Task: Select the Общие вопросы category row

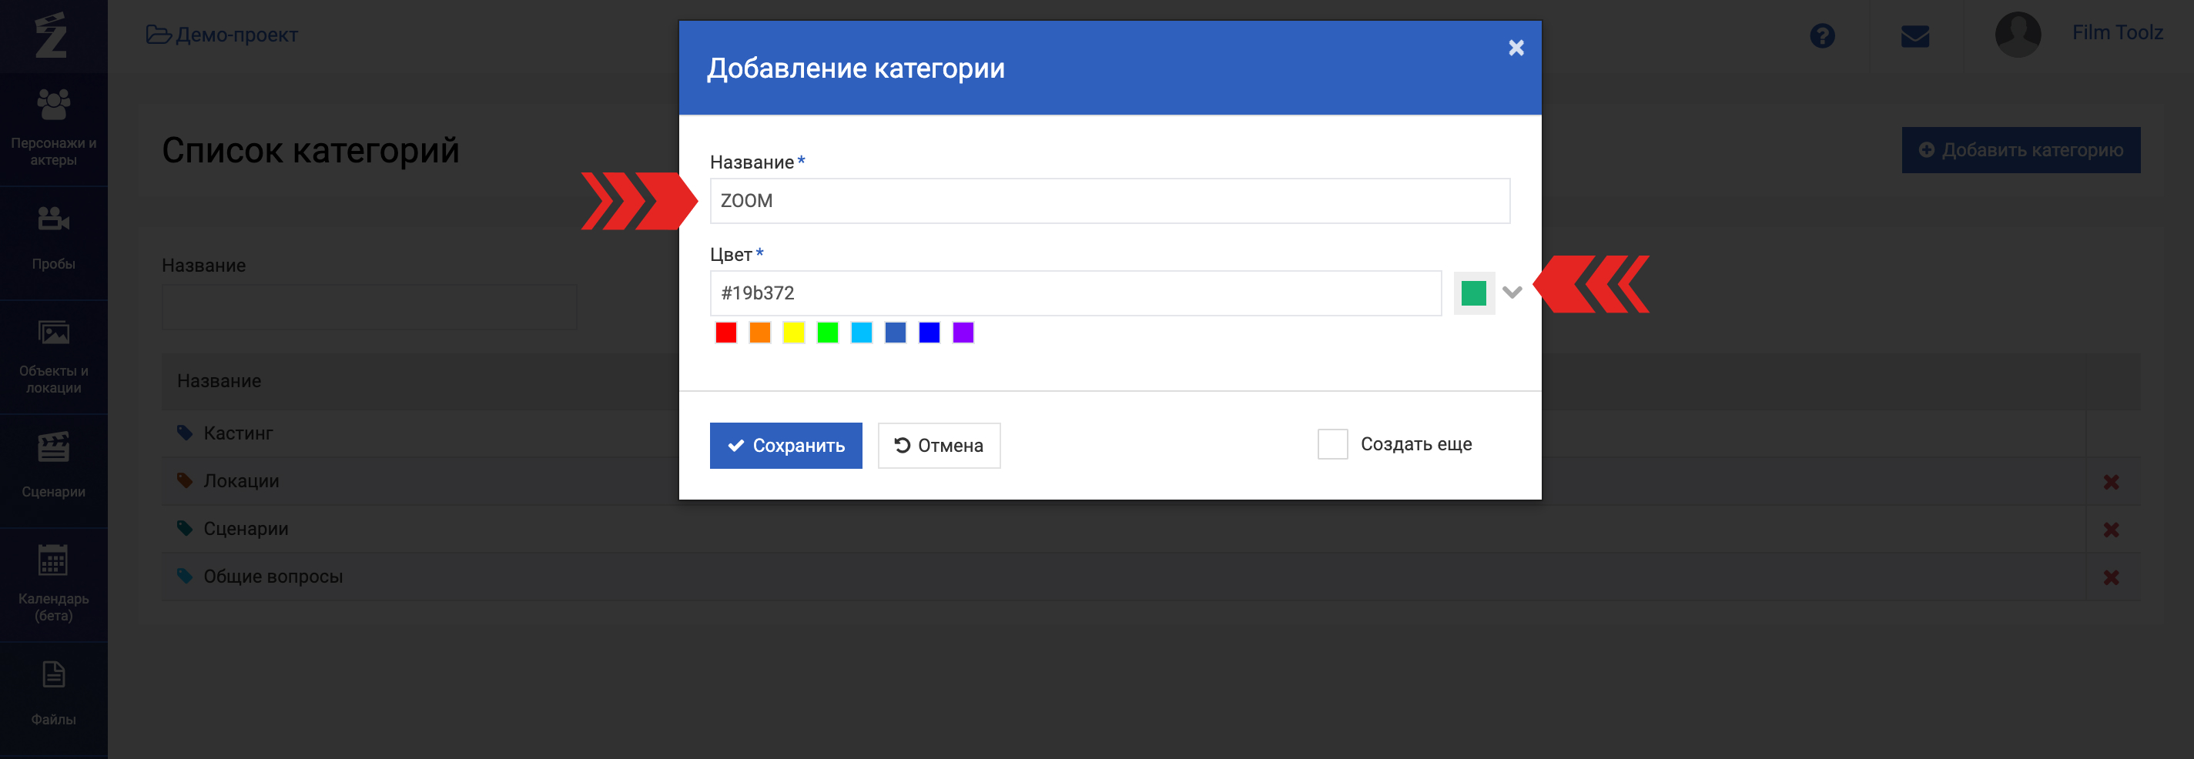Action: pos(1151,577)
